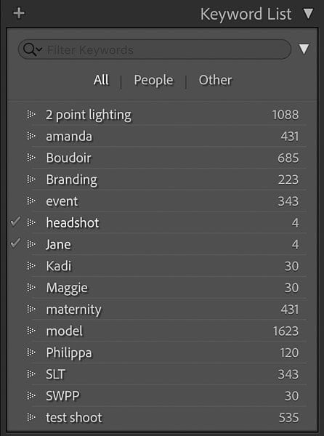Select the All keywords filter tab

click(101, 80)
